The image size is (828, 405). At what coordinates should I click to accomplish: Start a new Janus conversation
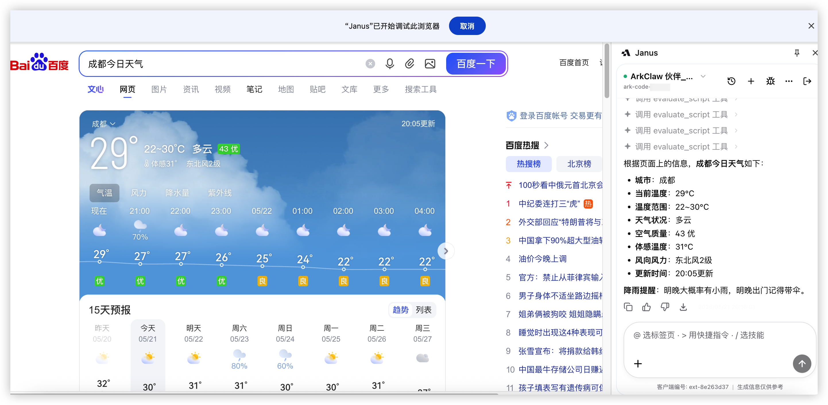pos(751,81)
